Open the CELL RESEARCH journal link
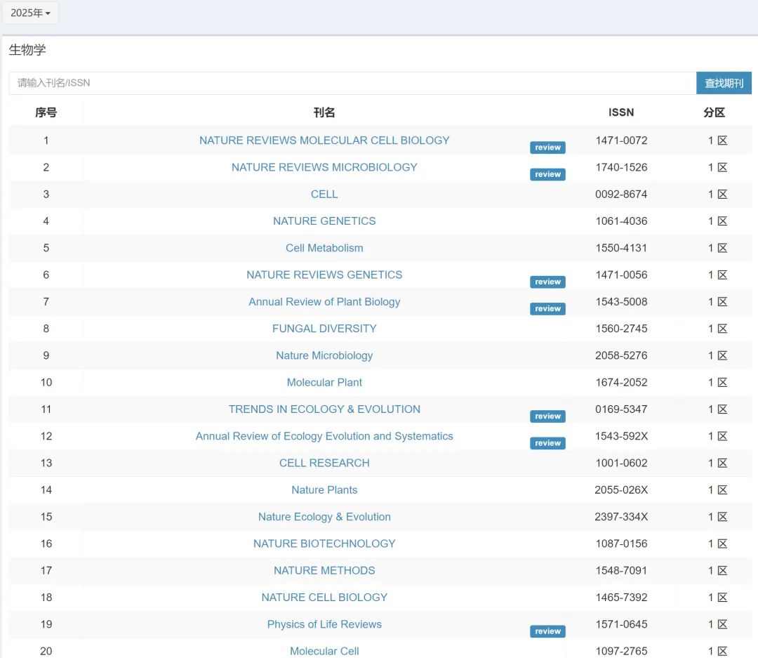The image size is (758, 658). pos(324,463)
